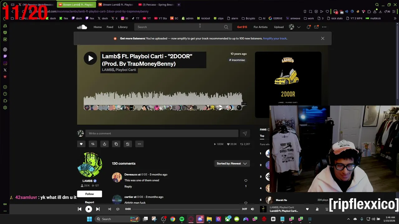Viewport: 399px width, 224px height.
Task: Open the YT Stu bookmark
Action: pyautogui.click(x=161, y=18)
